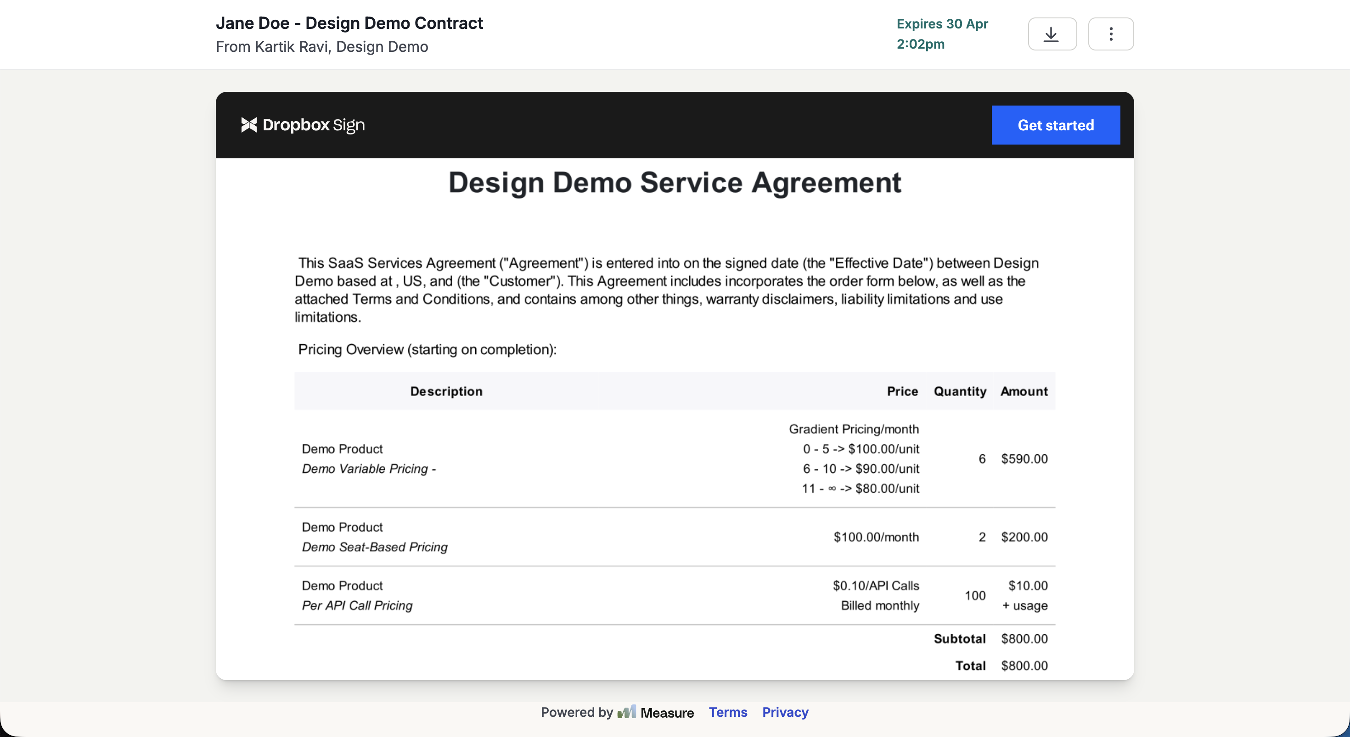
Task: Click the Subtotal label
Action: (x=960, y=638)
